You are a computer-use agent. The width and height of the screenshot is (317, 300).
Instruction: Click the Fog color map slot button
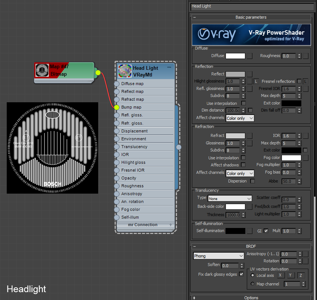306,158
